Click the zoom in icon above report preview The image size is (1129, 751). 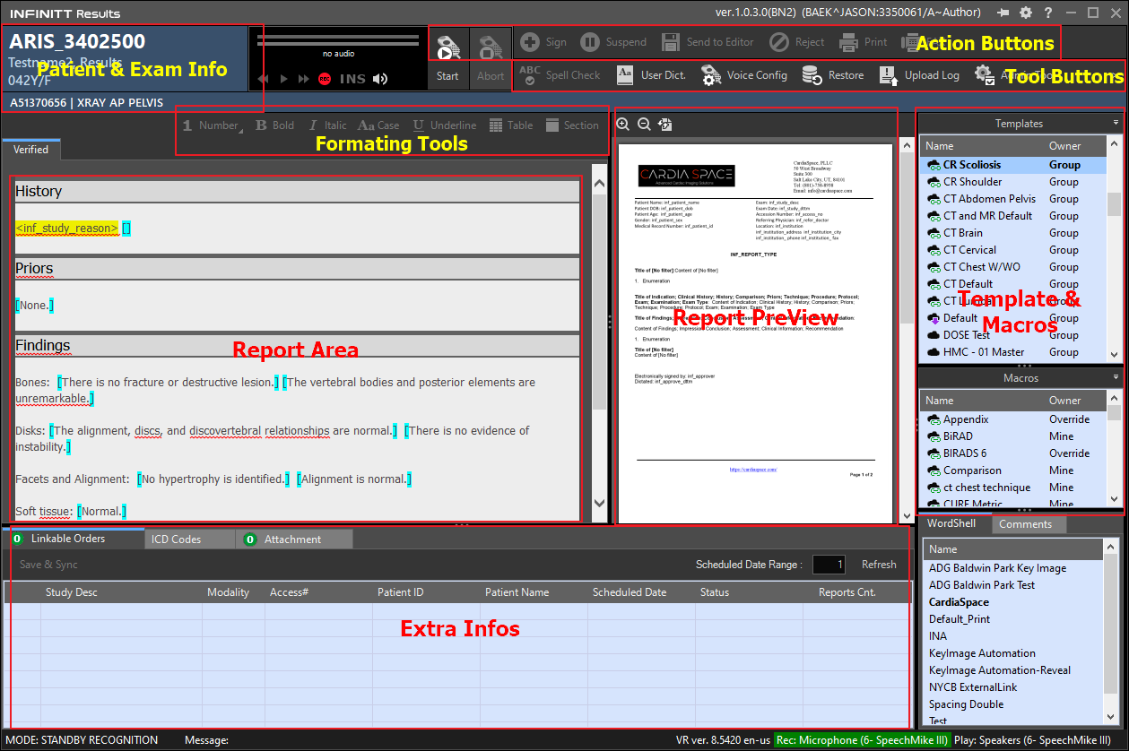click(x=622, y=125)
